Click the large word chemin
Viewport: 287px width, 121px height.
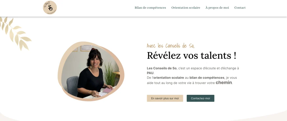(224, 83)
